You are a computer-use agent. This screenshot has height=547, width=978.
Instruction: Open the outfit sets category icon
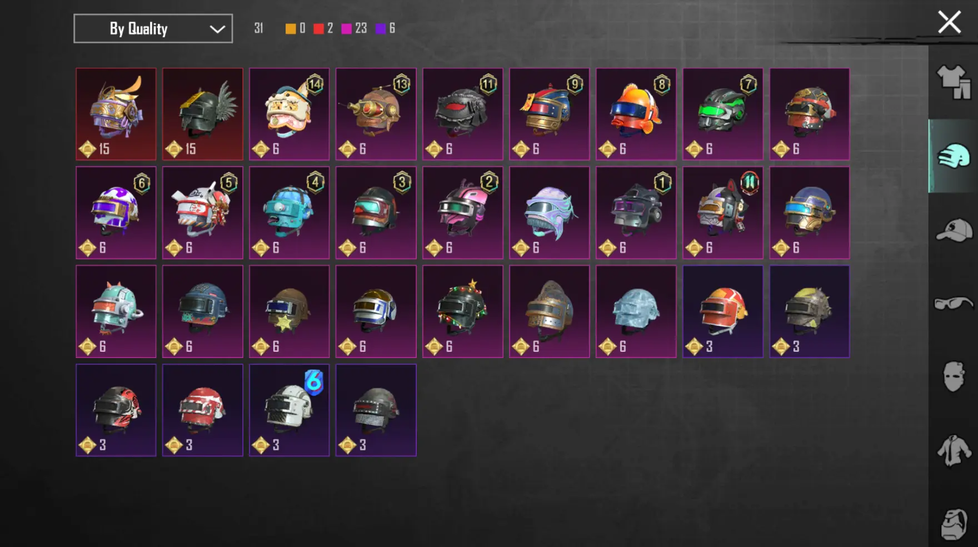(x=954, y=82)
